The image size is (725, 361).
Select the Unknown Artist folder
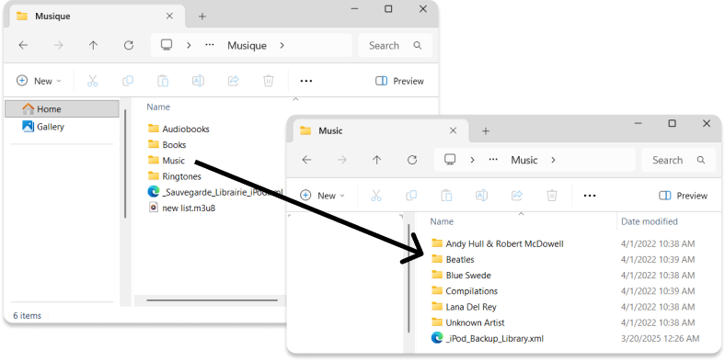pyautogui.click(x=468, y=322)
